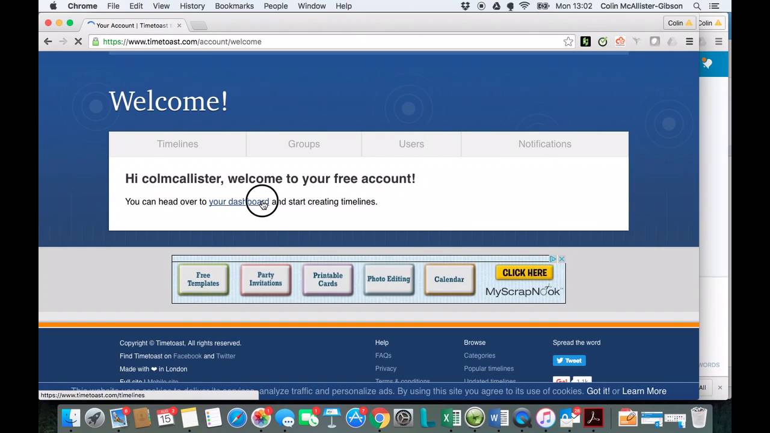This screenshot has width=770, height=433.
Task: Open the Trash in the Dock
Action: point(698,417)
